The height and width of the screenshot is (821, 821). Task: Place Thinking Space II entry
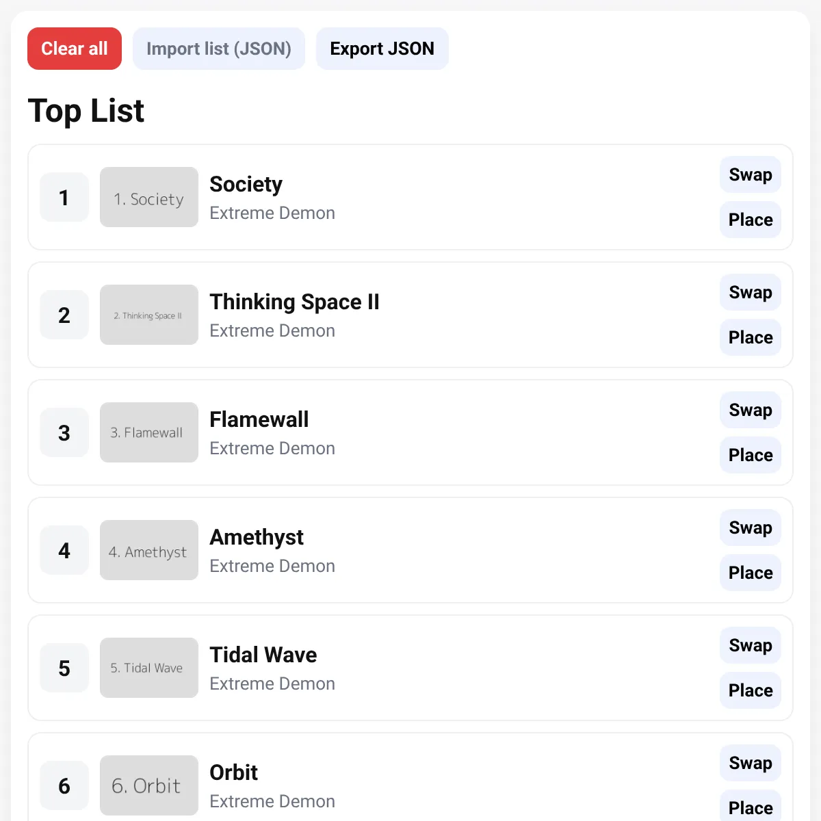[x=751, y=337]
